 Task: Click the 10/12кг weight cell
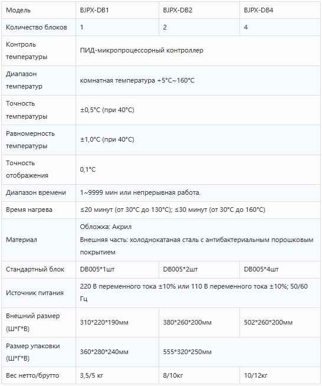click(x=280, y=375)
